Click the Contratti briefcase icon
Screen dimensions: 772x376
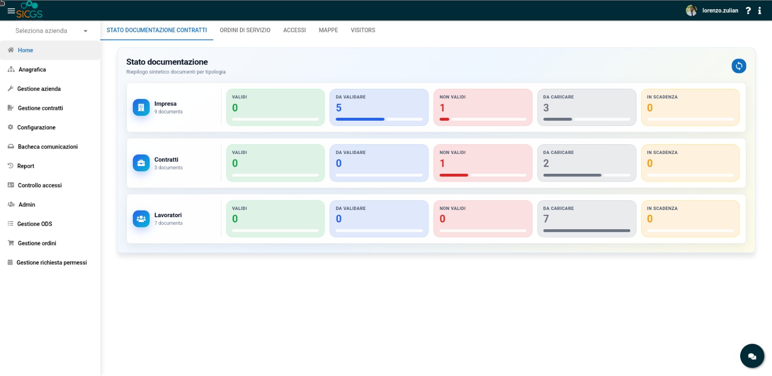141,163
